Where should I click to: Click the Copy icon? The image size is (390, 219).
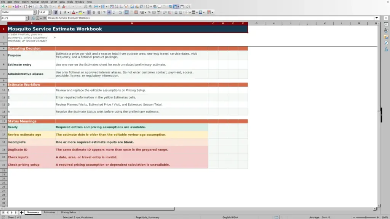46,6
